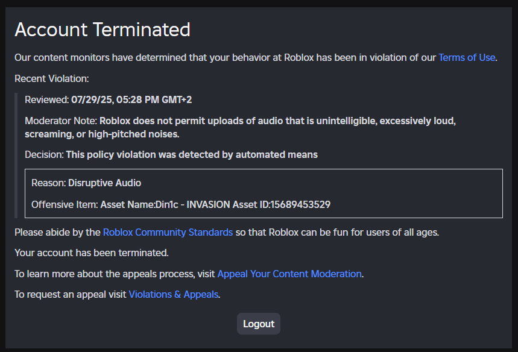Open the Roblox Community Standards link
Image resolution: width=518 pixels, height=352 pixels.
[x=168, y=232]
